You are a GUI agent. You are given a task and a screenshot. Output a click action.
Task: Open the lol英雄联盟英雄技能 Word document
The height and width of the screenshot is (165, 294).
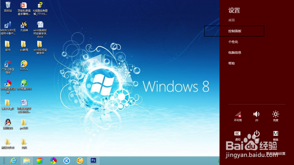point(24,106)
